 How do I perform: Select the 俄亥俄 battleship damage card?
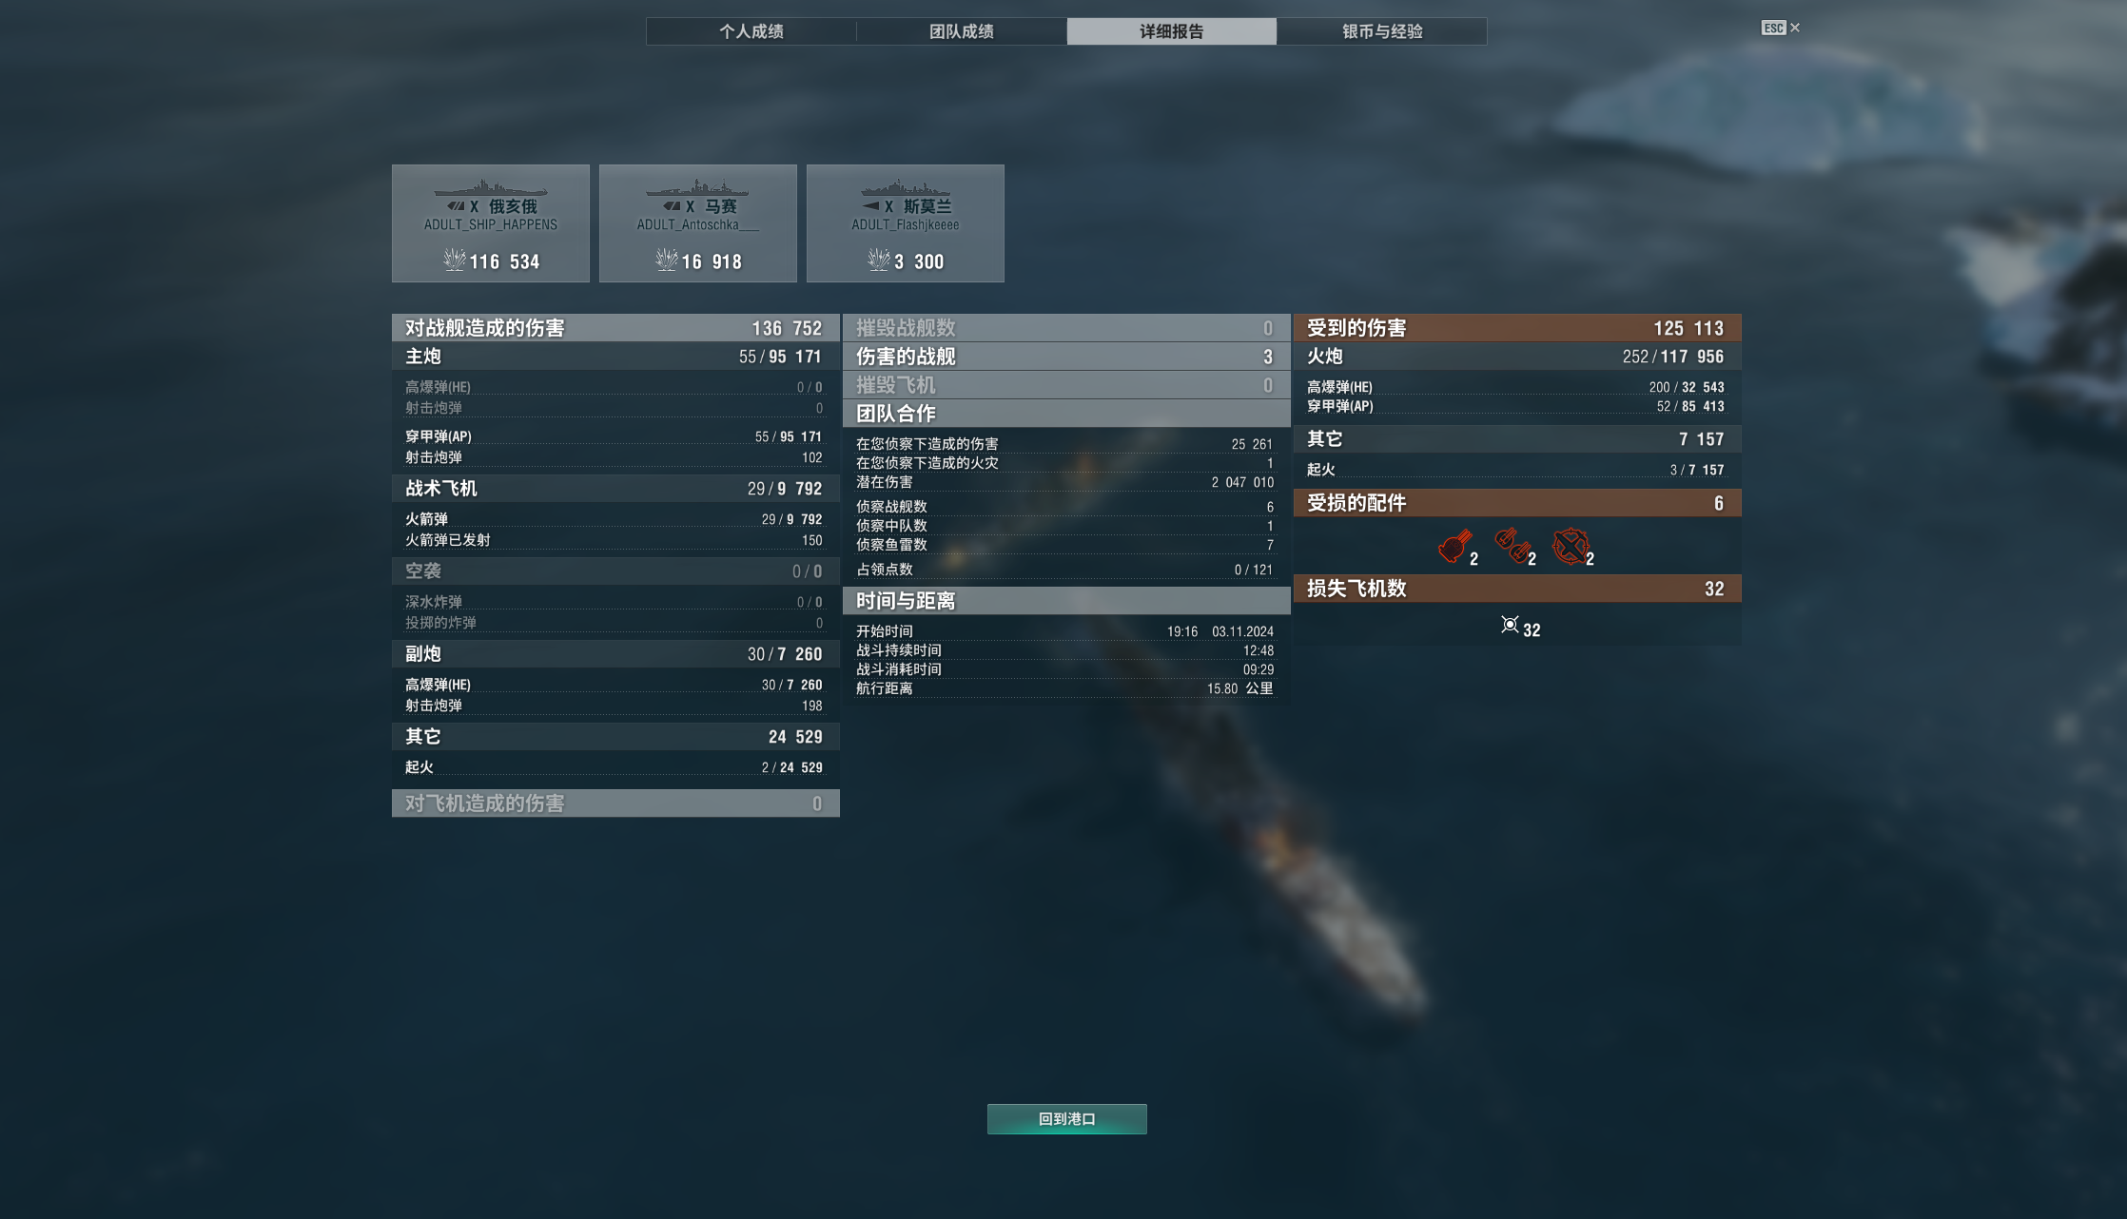coord(491,223)
